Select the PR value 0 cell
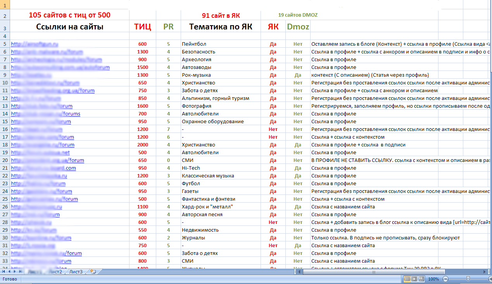This screenshot has width=492, height=284. (168, 160)
